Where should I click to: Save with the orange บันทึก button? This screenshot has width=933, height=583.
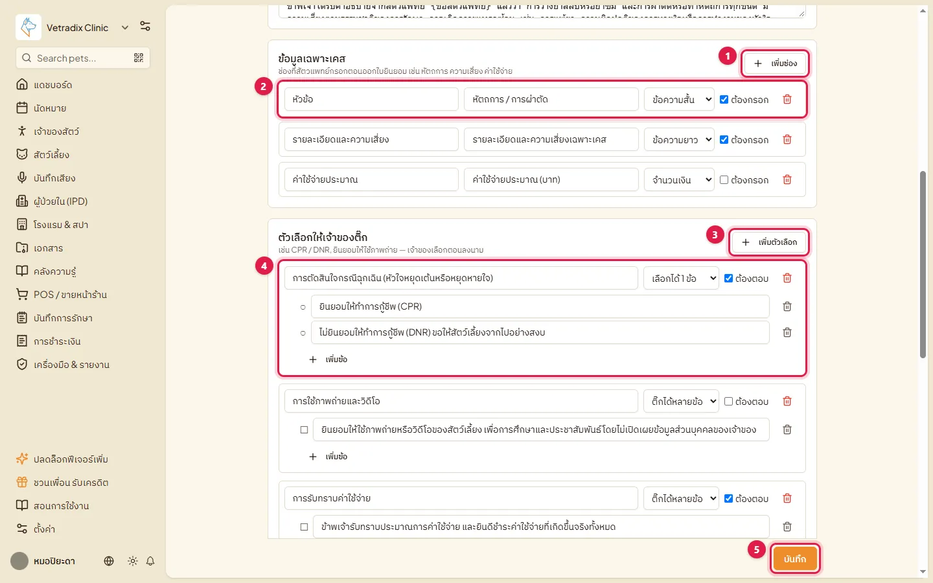click(x=795, y=558)
